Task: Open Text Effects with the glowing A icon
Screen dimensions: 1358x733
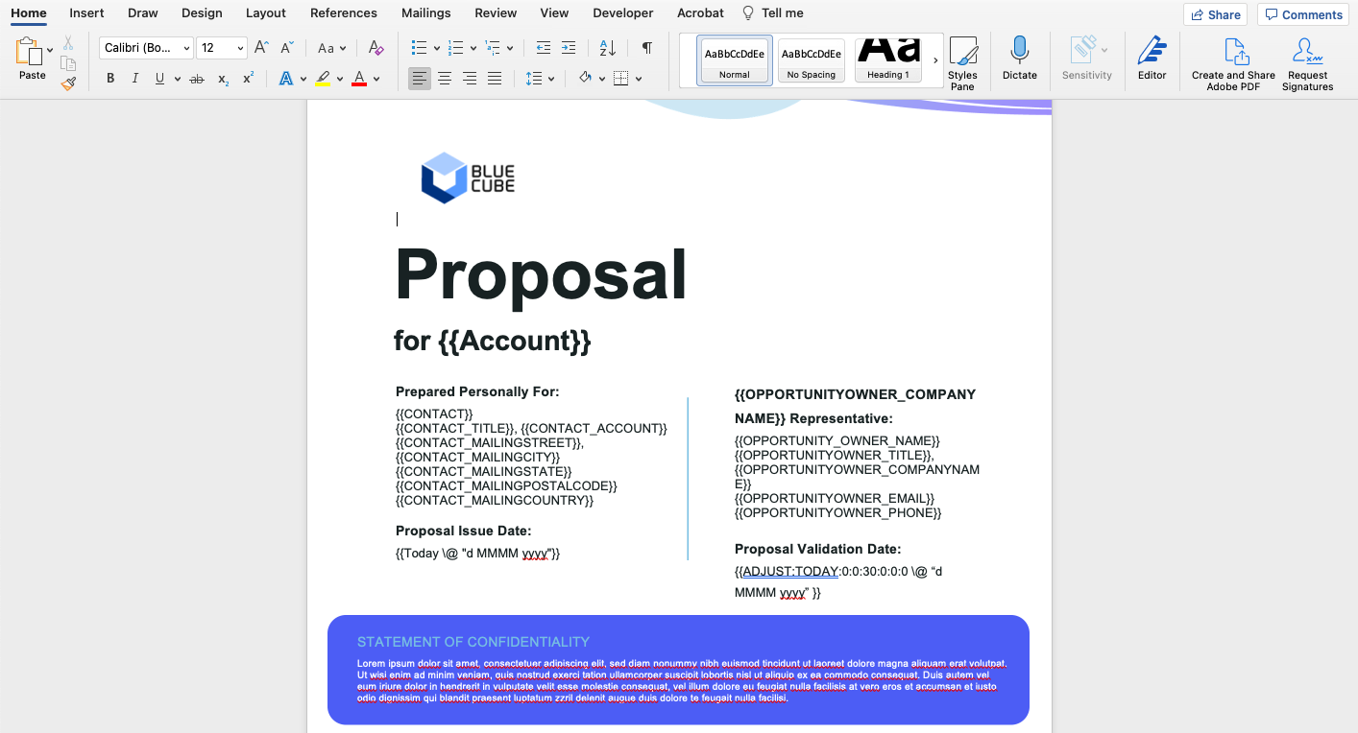Action: pos(285,79)
